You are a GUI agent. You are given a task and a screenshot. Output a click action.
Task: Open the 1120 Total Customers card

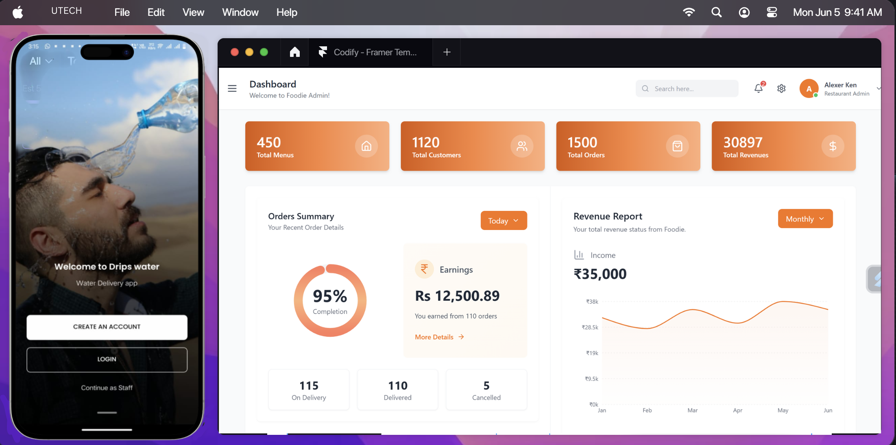point(473,146)
